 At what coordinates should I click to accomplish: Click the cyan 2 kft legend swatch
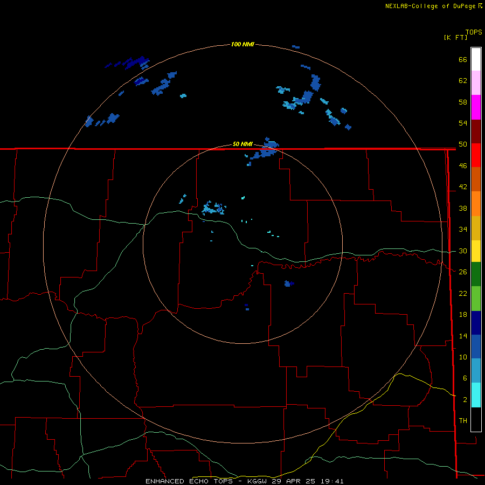pyautogui.click(x=476, y=395)
